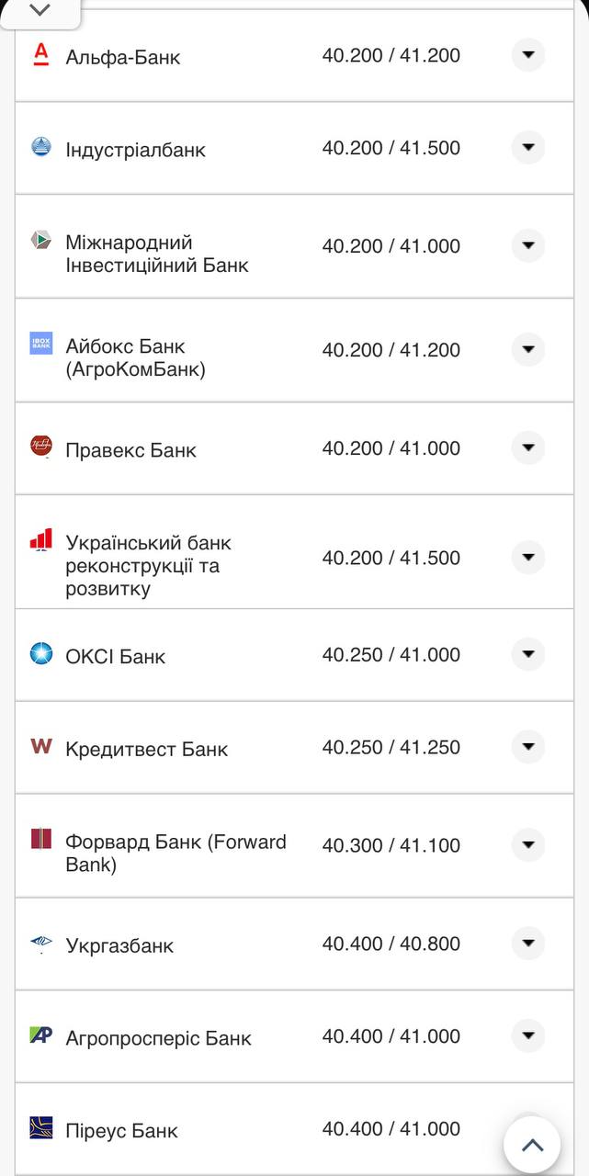Click the red W logo of Кредитвест Банк
The width and height of the screenshot is (589, 1176).
click(x=40, y=747)
